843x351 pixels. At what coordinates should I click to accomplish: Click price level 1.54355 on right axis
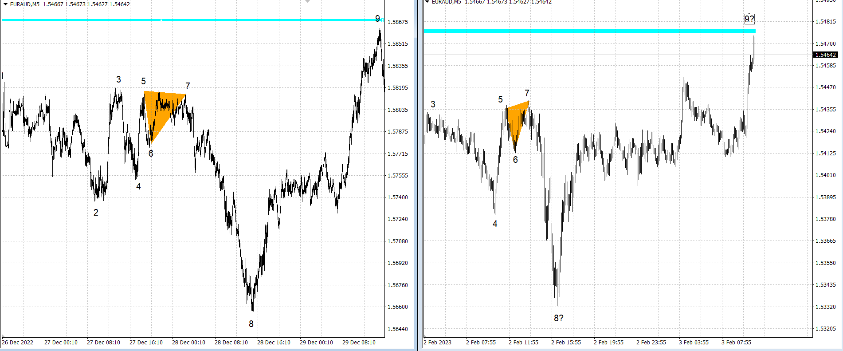[x=826, y=109]
